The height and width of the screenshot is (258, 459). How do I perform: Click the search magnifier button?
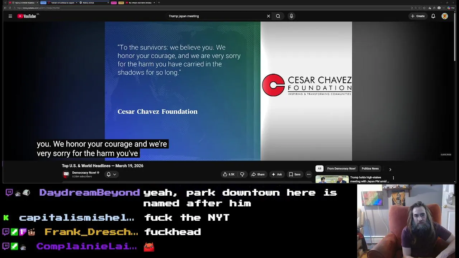278,16
